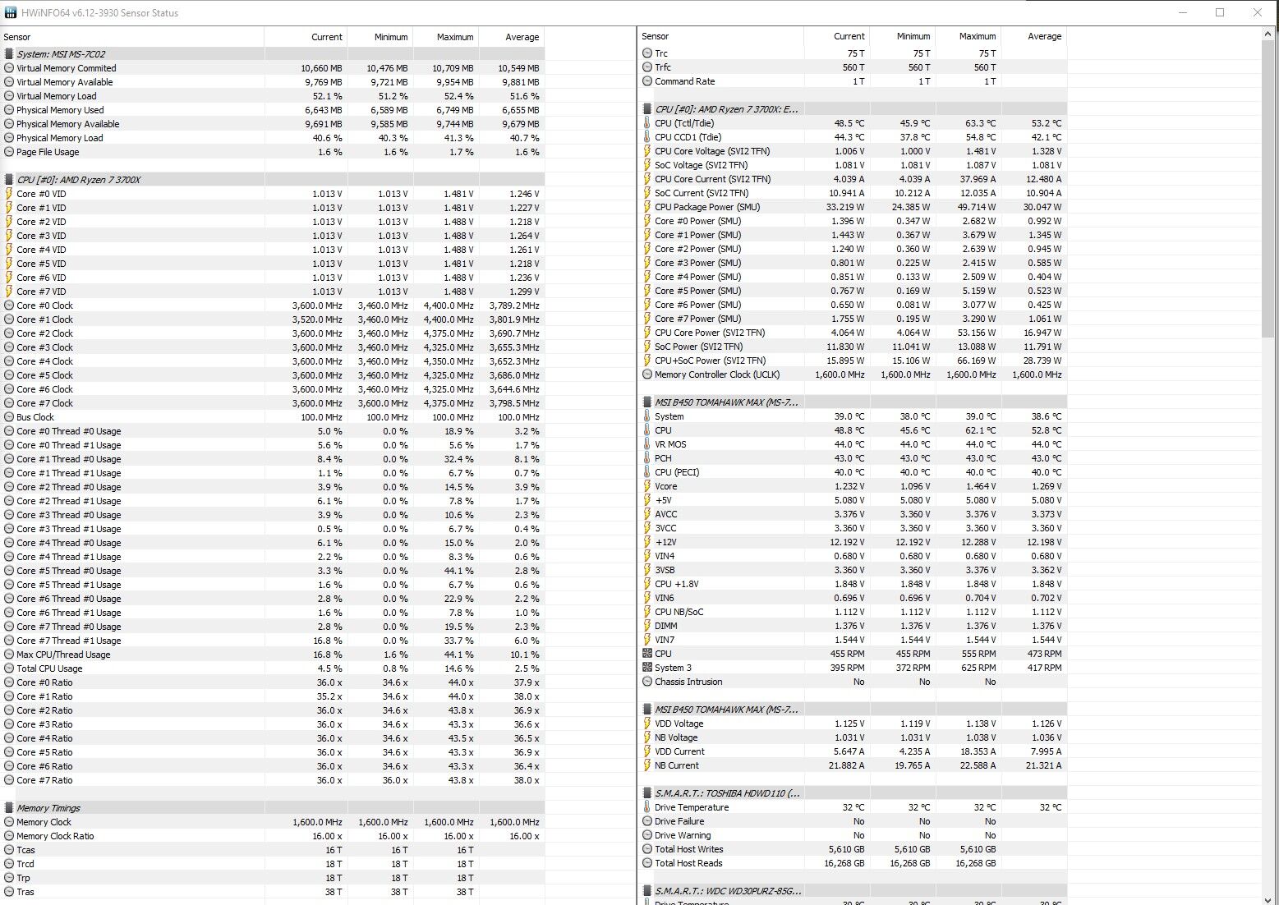
Task: Click the icon next to Memory Clock Ratio
Action: pyautogui.click(x=9, y=836)
